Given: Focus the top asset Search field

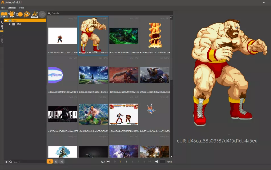Looking at the screenshot, I should pyautogui.click(x=110, y=13).
